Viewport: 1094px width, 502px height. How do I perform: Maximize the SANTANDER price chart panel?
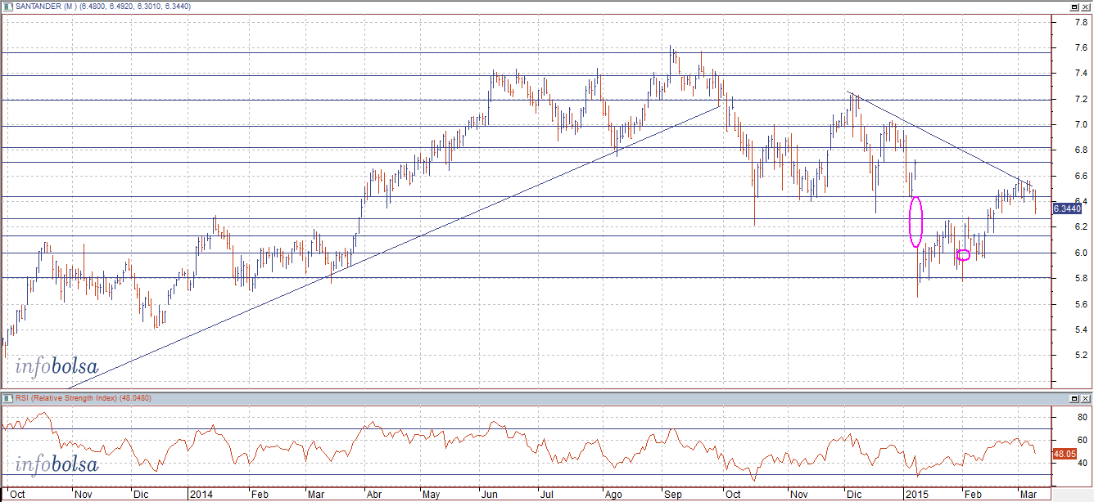coord(1074,7)
